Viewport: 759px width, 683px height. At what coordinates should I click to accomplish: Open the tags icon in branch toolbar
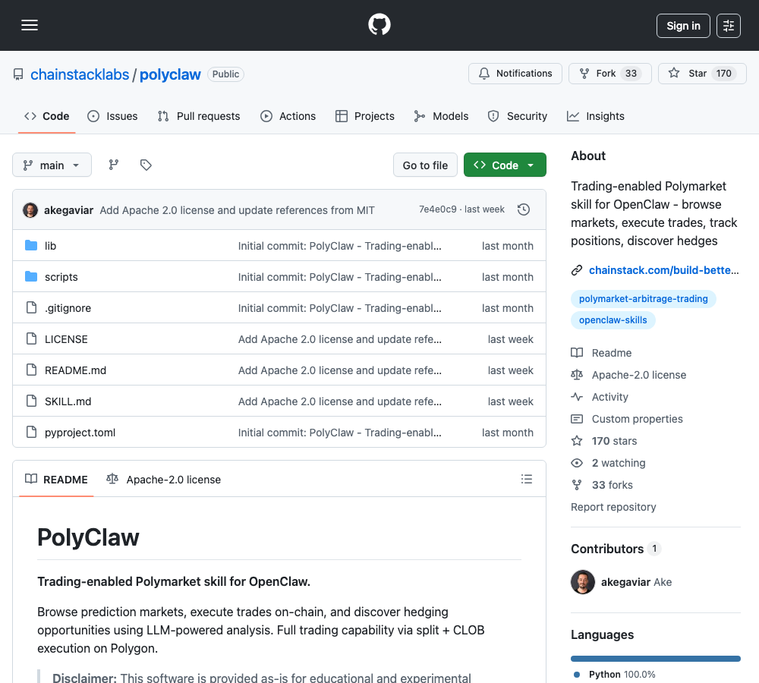146,165
